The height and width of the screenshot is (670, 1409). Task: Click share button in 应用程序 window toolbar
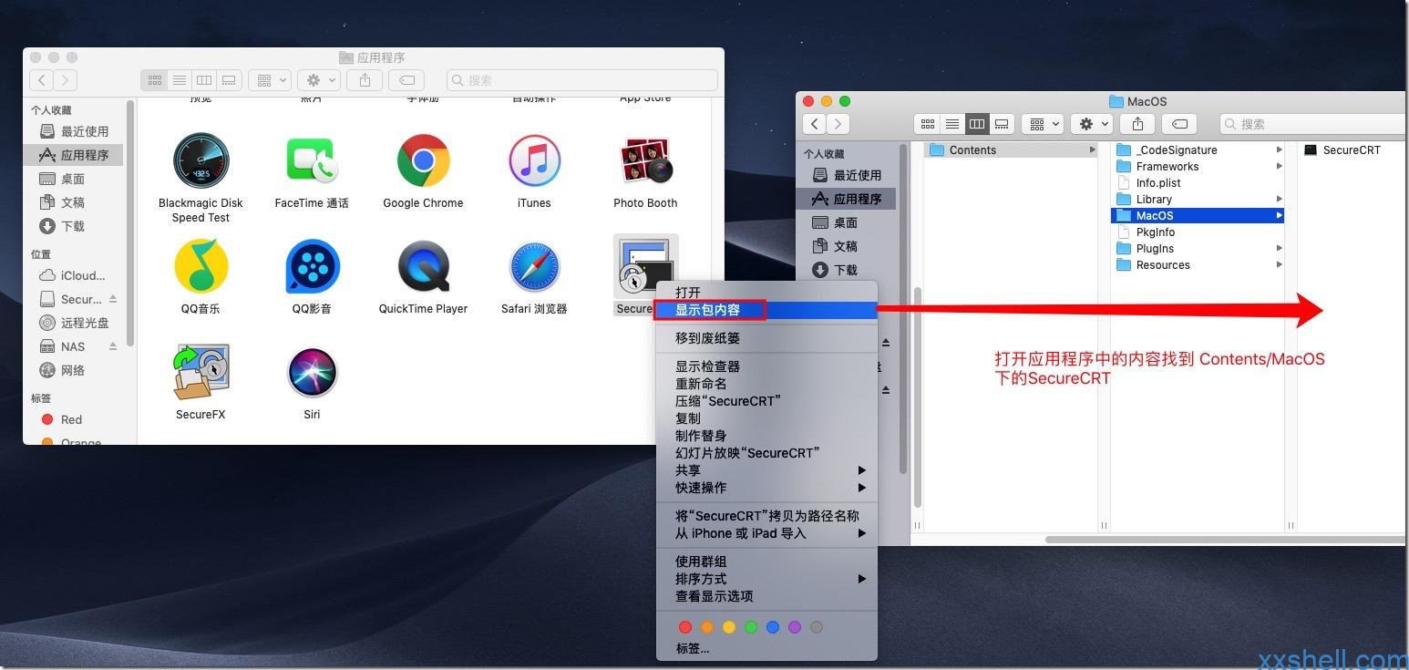365,80
